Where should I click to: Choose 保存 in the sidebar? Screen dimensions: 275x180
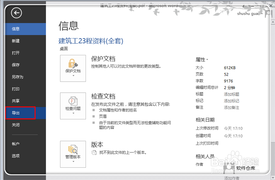[x=25, y=65]
